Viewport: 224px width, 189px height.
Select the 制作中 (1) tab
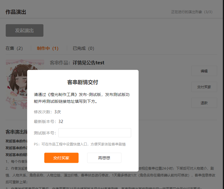coord(47,48)
